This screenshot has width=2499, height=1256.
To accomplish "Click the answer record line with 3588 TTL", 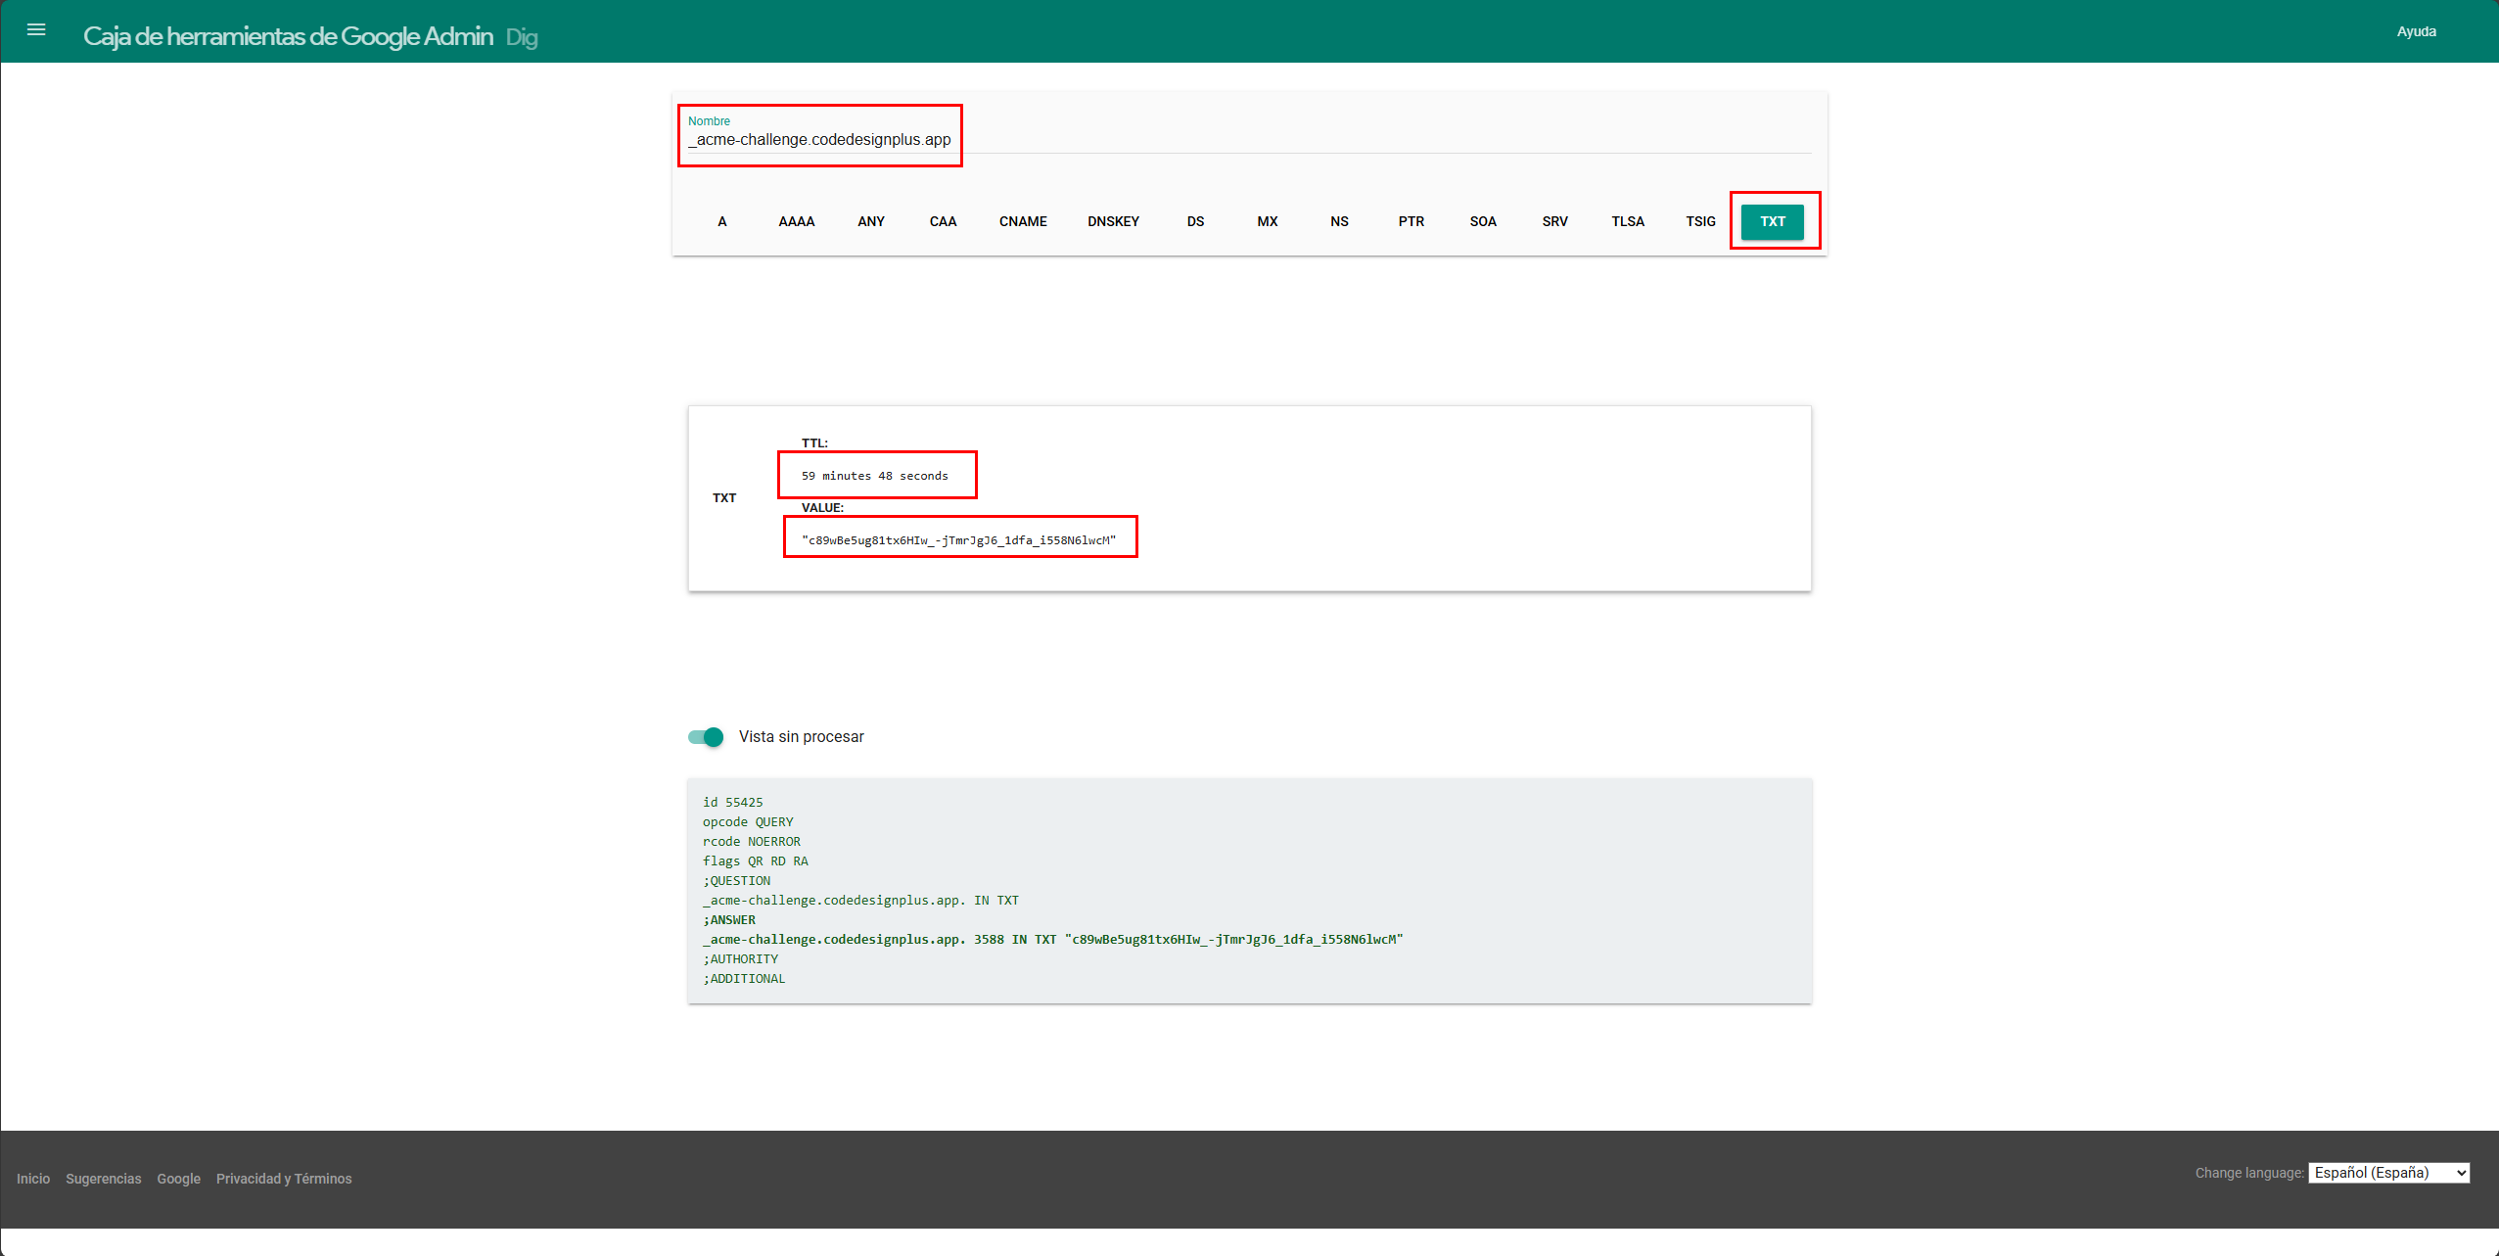I will click(1053, 939).
